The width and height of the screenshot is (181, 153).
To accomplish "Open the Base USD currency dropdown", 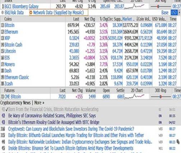I will 174,13.
